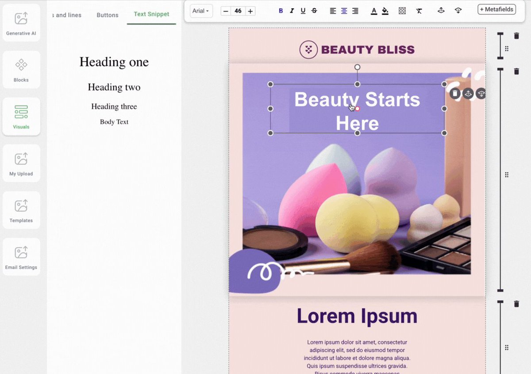Viewport: 531px width, 374px height.
Task: Toggle italic formatting
Action: pyautogui.click(x=292, y=11)
